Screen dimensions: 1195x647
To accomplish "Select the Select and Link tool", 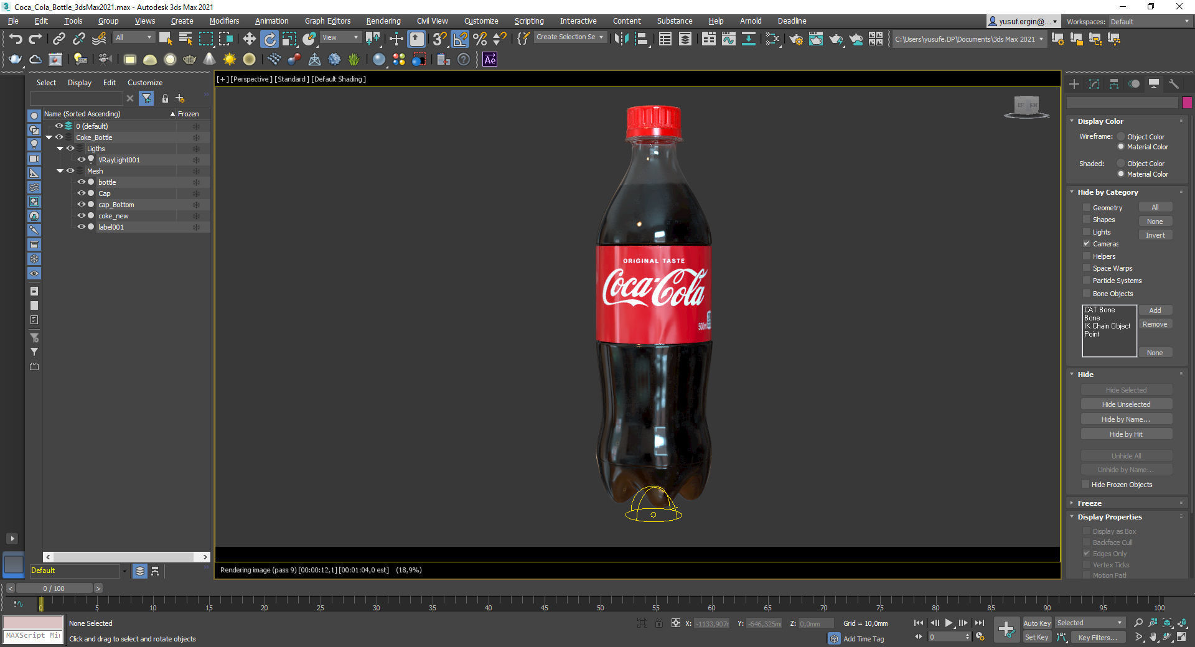I will tap(59, 39).
